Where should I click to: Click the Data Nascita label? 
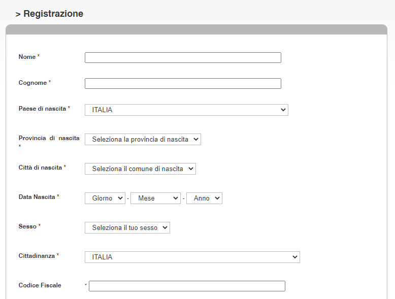pyautogui.click(x=37, y=197)
